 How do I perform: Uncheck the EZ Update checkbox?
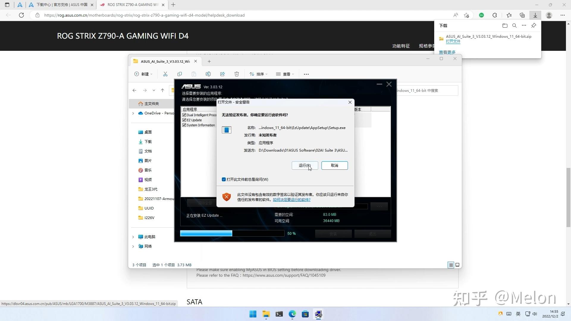[184, 120]
